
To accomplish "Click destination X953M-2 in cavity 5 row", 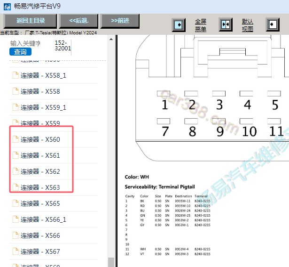I will [x=182, y=220].
